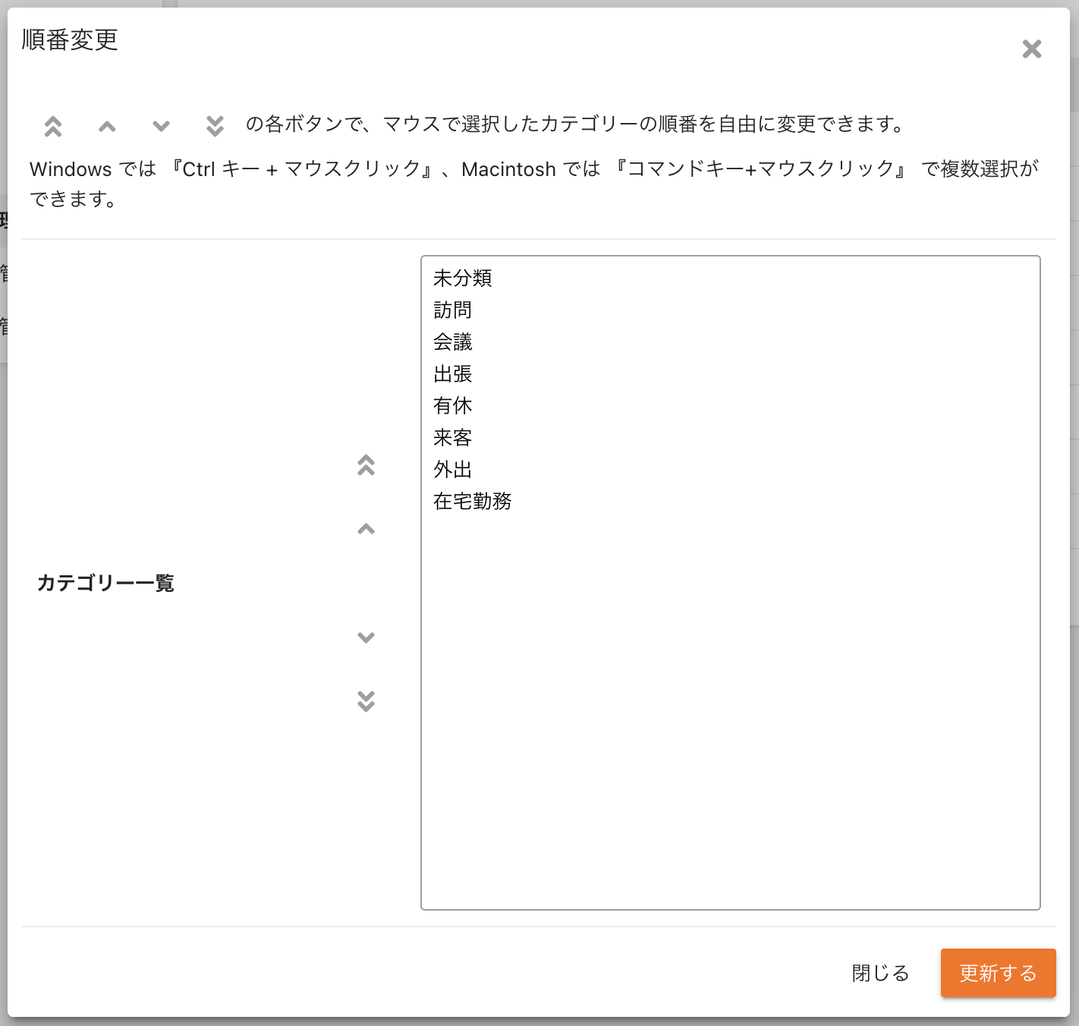Click move-to-bottom double chevron beside category list
The image size is (1079, 1026).
pos(366,701)
